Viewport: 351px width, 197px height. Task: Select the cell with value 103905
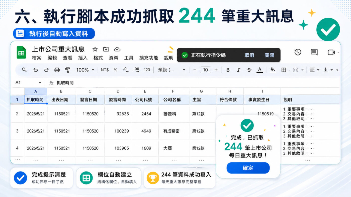pos(118,148)
